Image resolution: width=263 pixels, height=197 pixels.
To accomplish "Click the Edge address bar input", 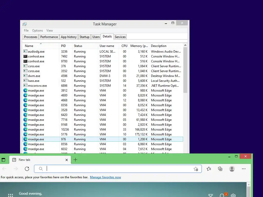I will pyautogui.click(x=118, y=169).
